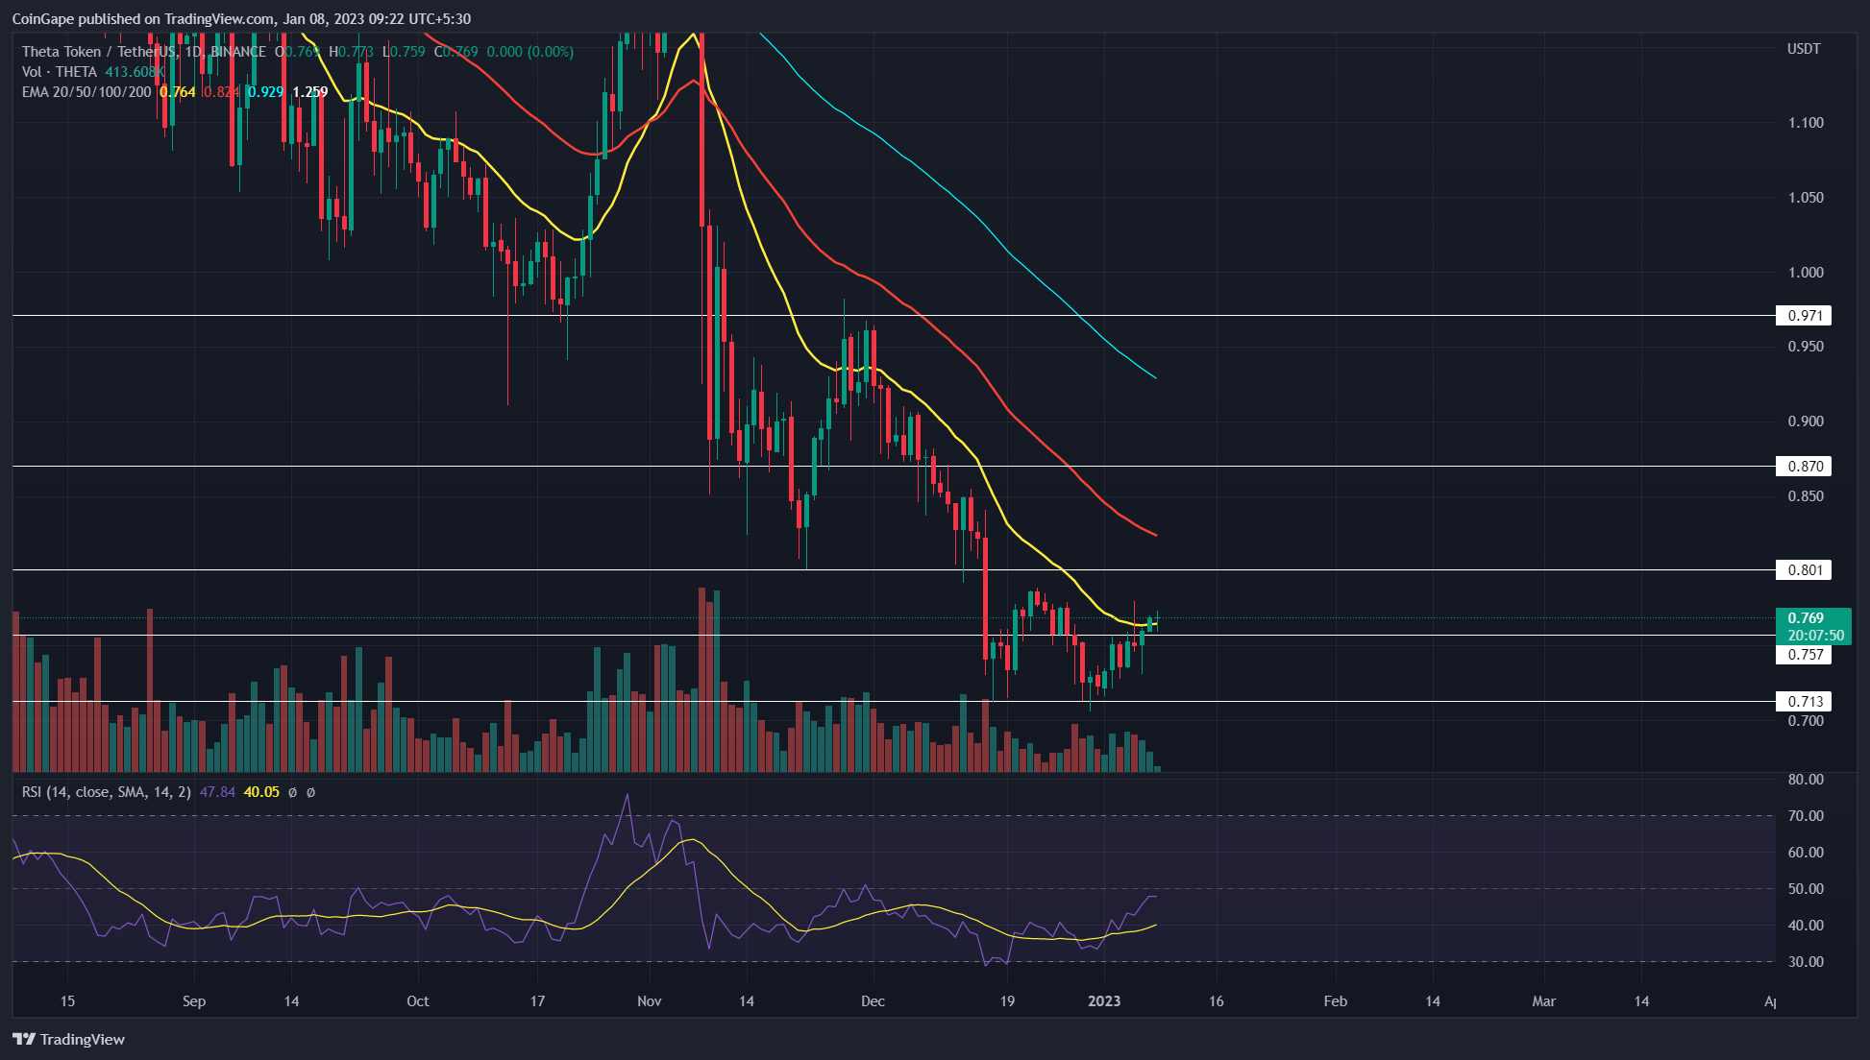This screenshot has width=1870, height=1060.
Task: Click the 1.050 price axis label
Action: 1806,198
